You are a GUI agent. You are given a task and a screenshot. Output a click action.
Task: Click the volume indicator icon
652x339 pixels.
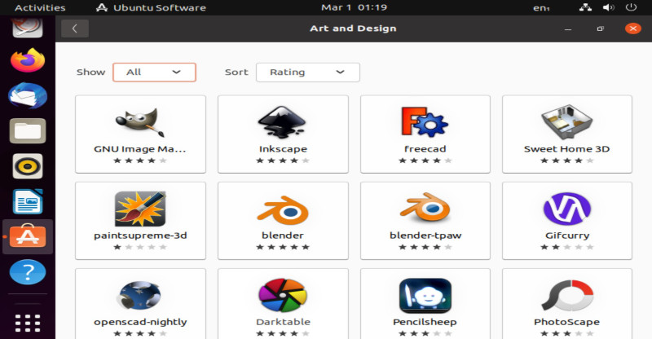pos(608,7)
